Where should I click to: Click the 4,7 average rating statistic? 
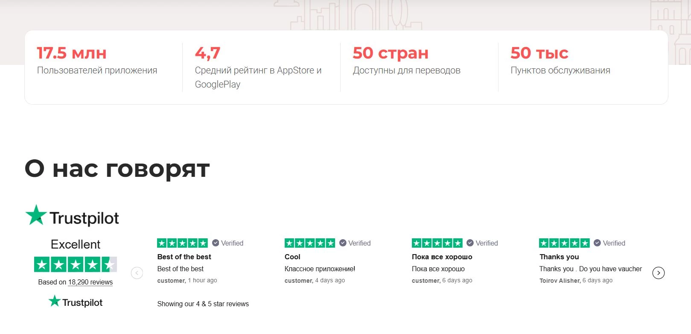coord(207,53)
